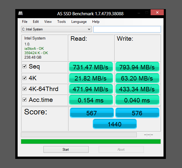Click the Intel System drive name label

tap(35, 38)
